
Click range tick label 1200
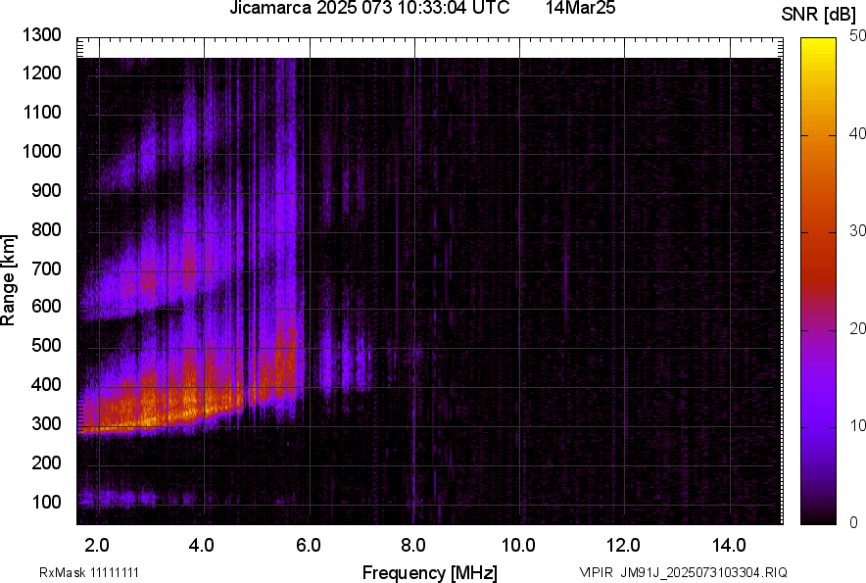(42, 73)
